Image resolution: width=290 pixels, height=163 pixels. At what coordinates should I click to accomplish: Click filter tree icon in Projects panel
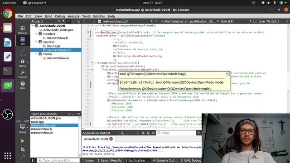coord(63,21)
